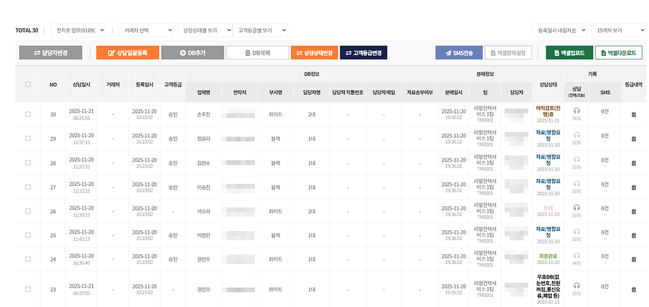Click the 담당자변경 button
This screenshot has width=649, height=307.
click(50, 52)
